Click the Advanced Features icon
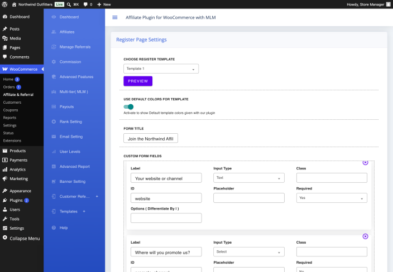 [54, 76]
